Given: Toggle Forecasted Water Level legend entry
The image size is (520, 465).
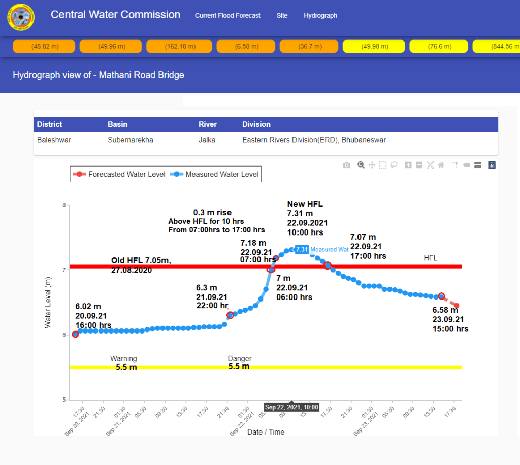Looking at the screenshot, I should coord(119,174).
